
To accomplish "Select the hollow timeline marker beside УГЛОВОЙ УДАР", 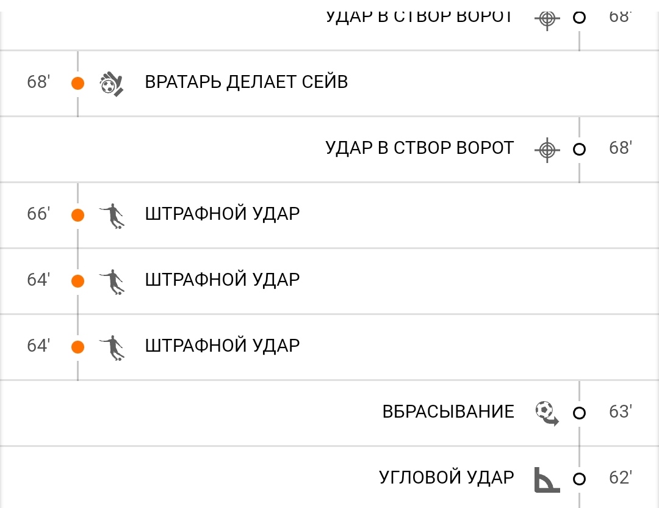I will [x=579, y=479].
